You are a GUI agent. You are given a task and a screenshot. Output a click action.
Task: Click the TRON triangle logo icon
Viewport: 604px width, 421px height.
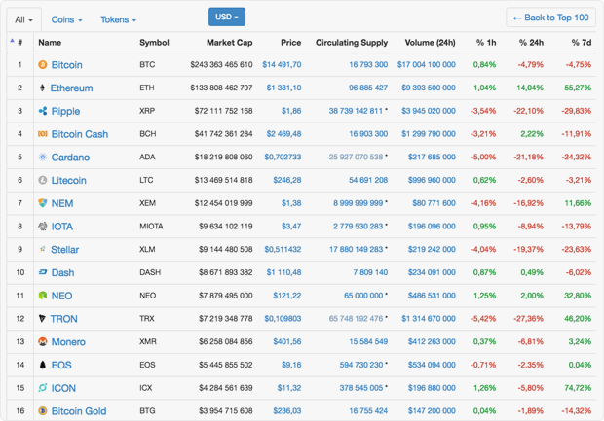[42, 318]
